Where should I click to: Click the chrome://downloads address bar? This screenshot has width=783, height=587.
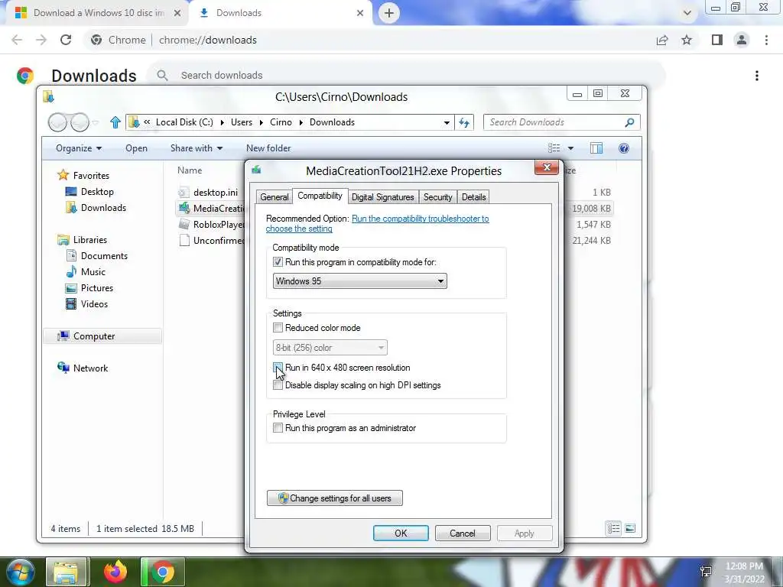point(208,40)
